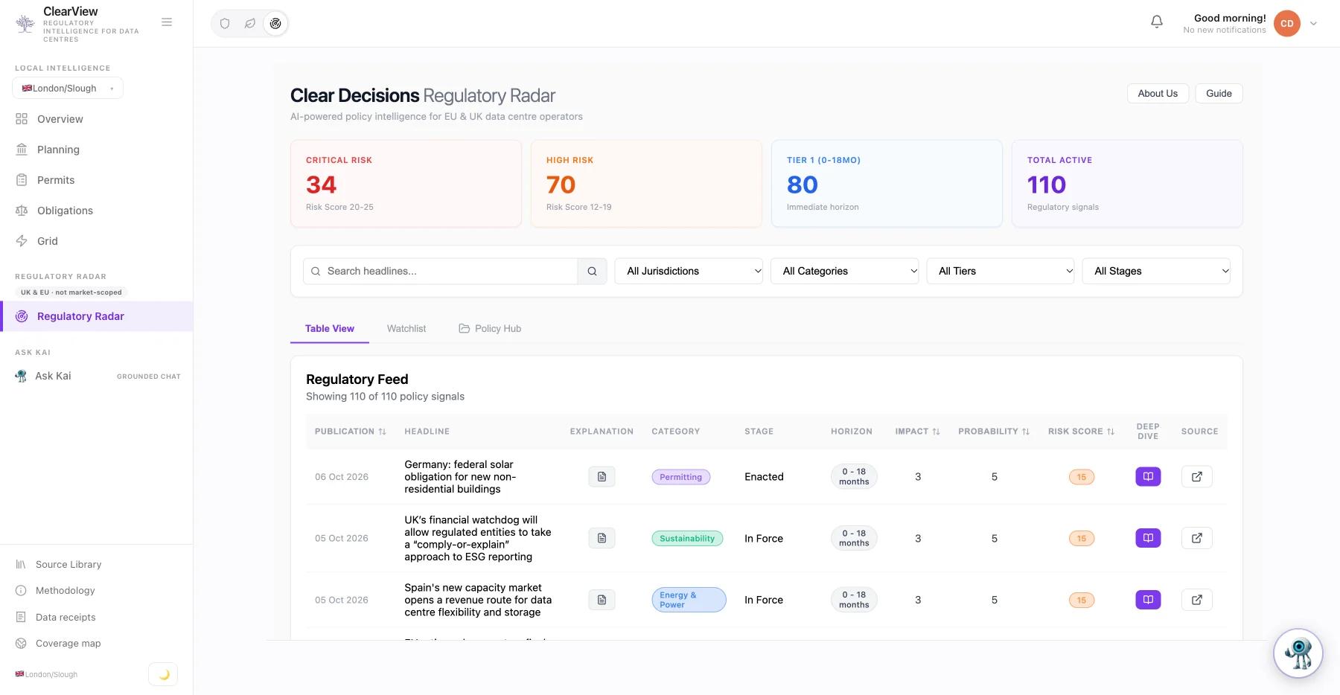The image size is (1340, 695).
Task: Open deep dive for Spain capacity market row
Action: [1148, 600]
